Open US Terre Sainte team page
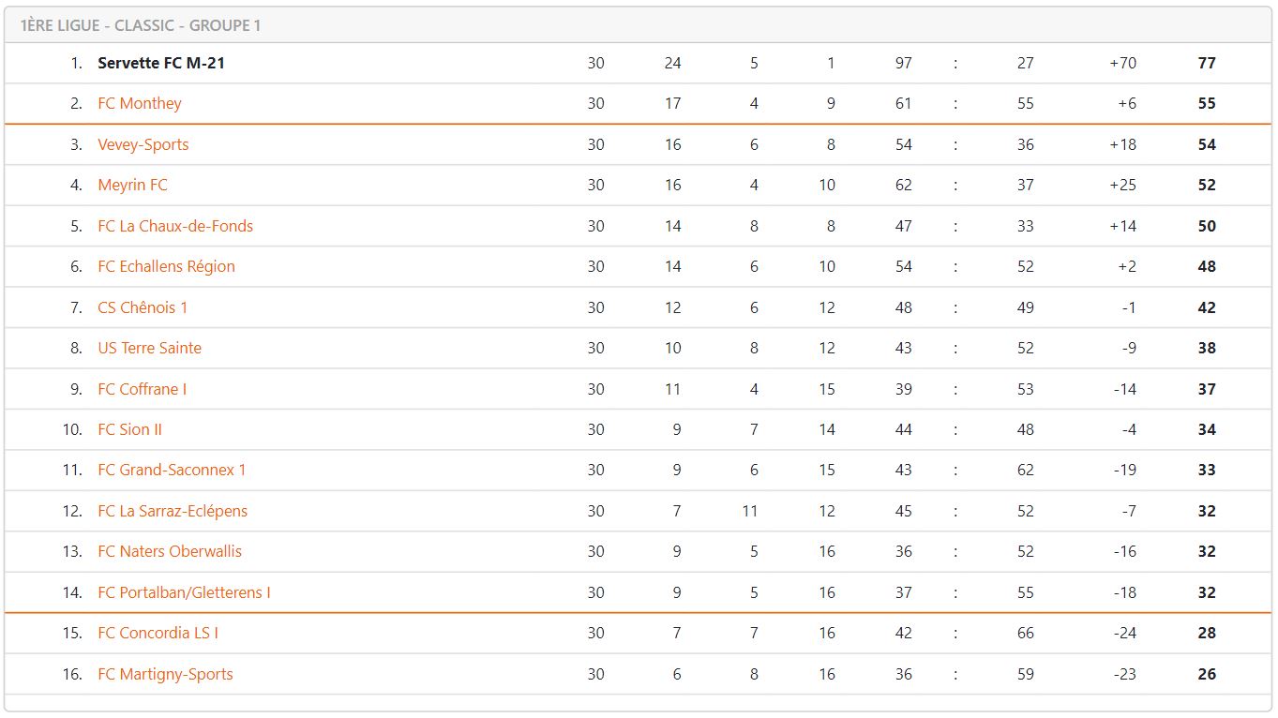1278x718 pixels. pos(149,348)
